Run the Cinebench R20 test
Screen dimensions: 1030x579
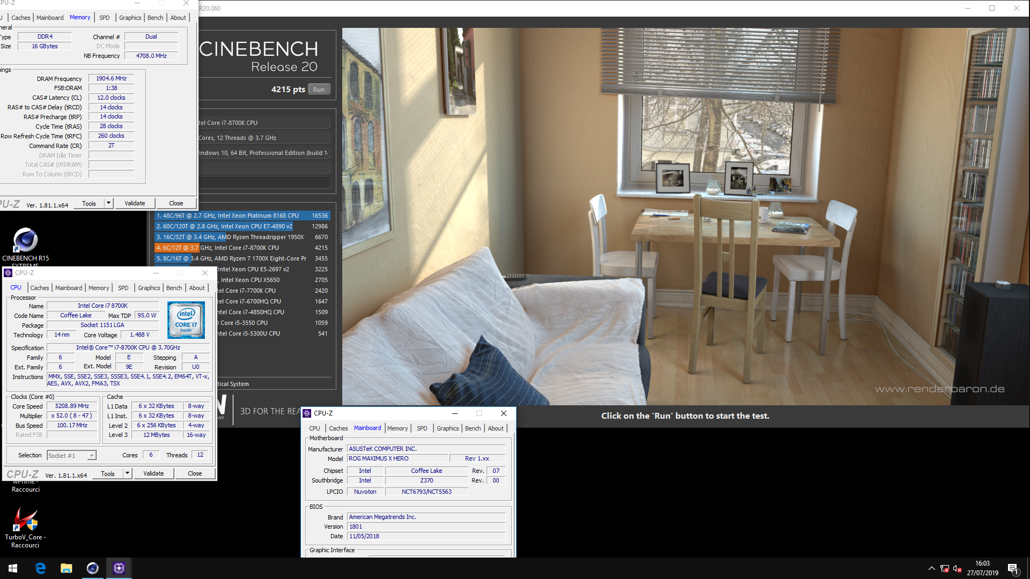pos(319,90)
